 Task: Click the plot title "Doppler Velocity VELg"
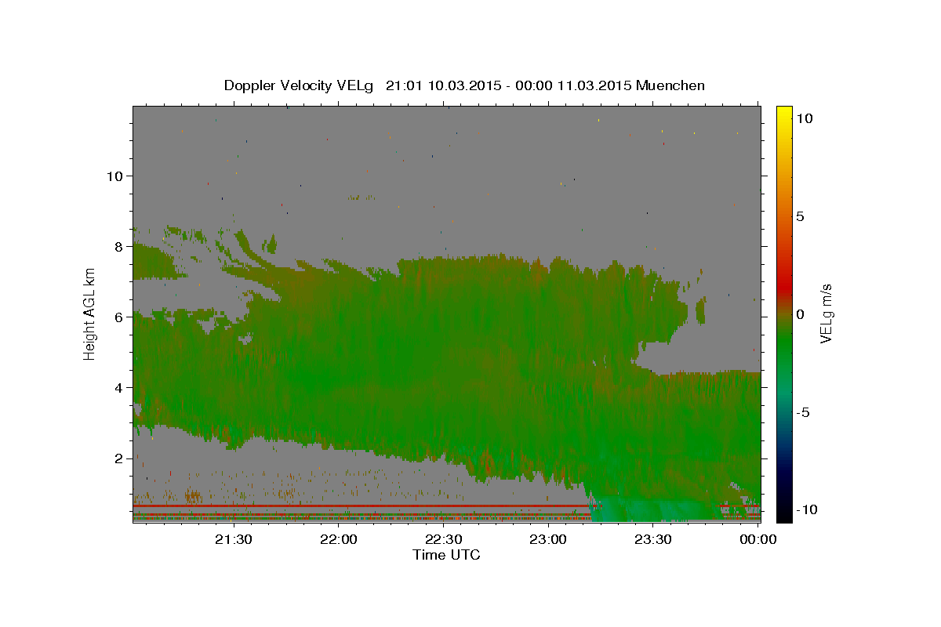pyautogui.click(x=300, y=85)
